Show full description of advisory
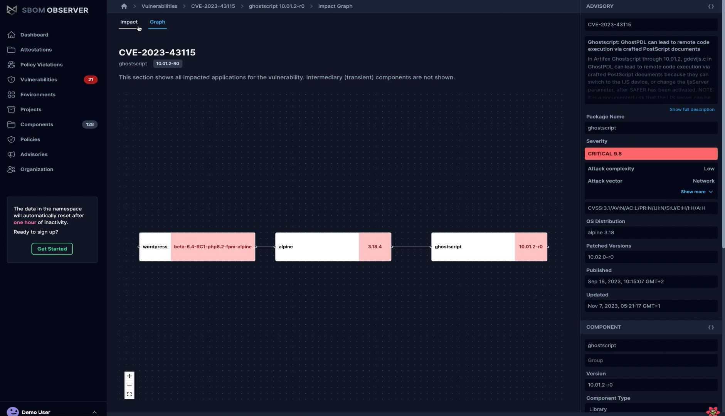The image size is (725, 416). (x=692, y=109)
